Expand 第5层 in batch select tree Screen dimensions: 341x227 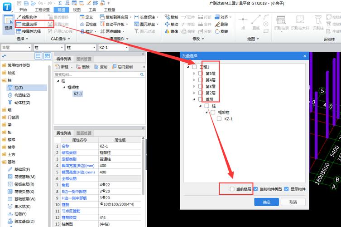(194, 74)
